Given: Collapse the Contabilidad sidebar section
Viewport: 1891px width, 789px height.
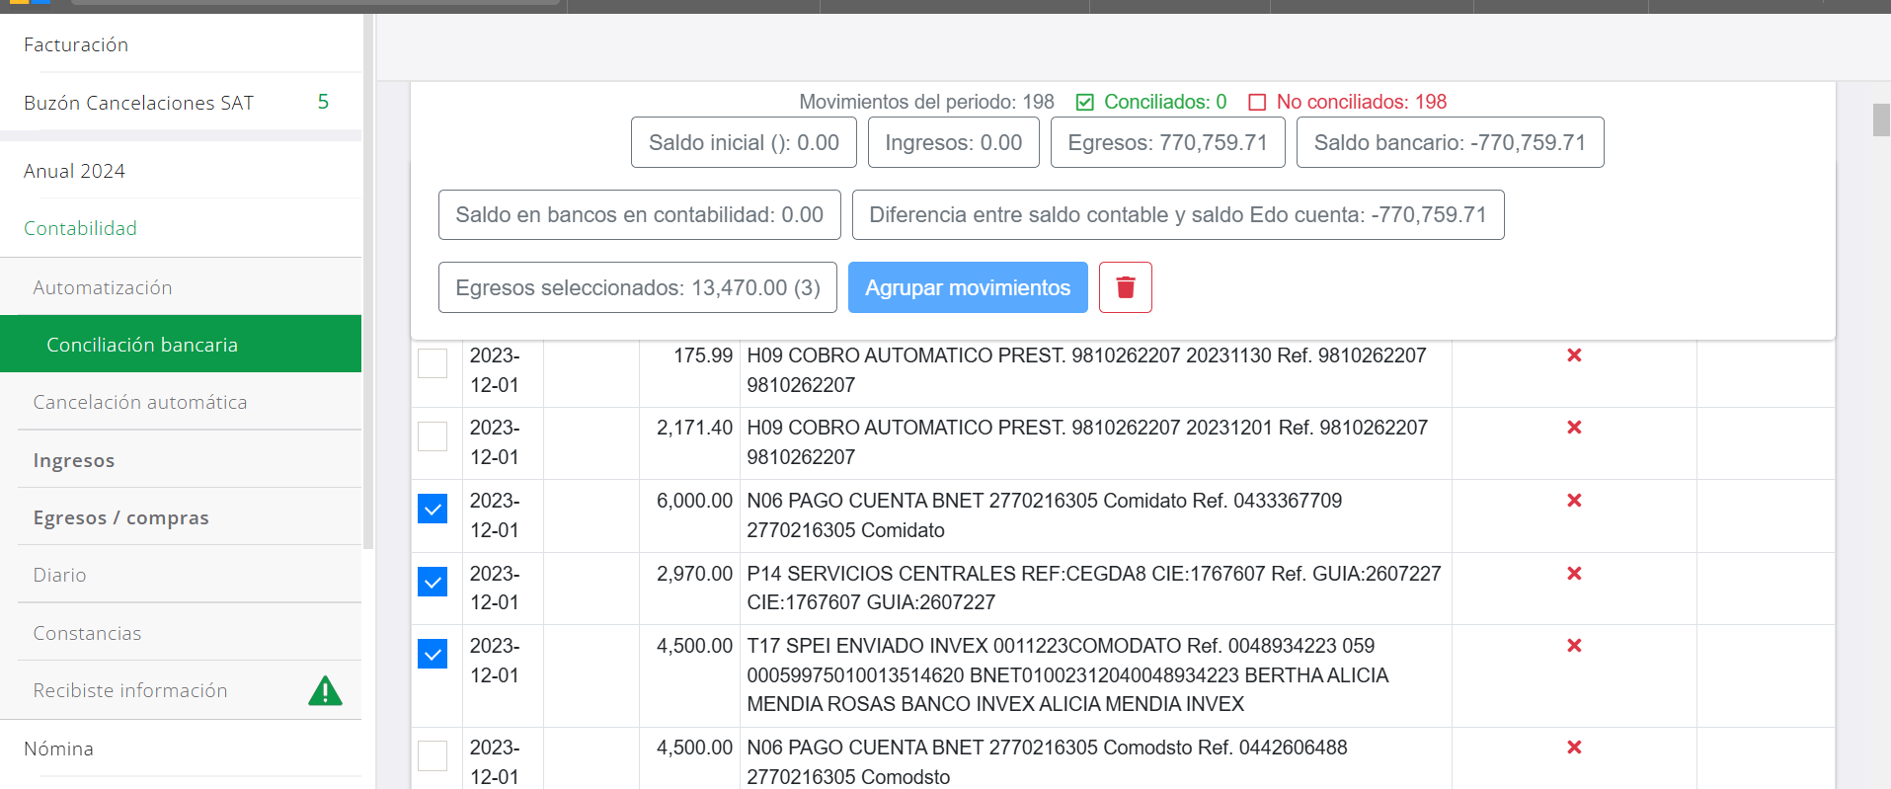Looking at the screenshot, I should (x=80, y=228).
